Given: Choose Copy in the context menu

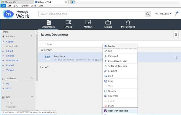Looking at the screenshot, I should tap(120, 81).
